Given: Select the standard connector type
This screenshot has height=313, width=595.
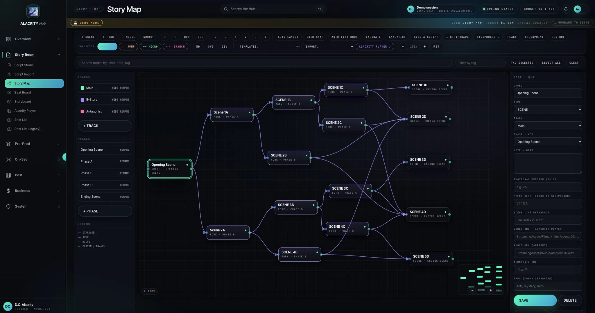Looking at the screenshot, I should click(x=107, y=46).
